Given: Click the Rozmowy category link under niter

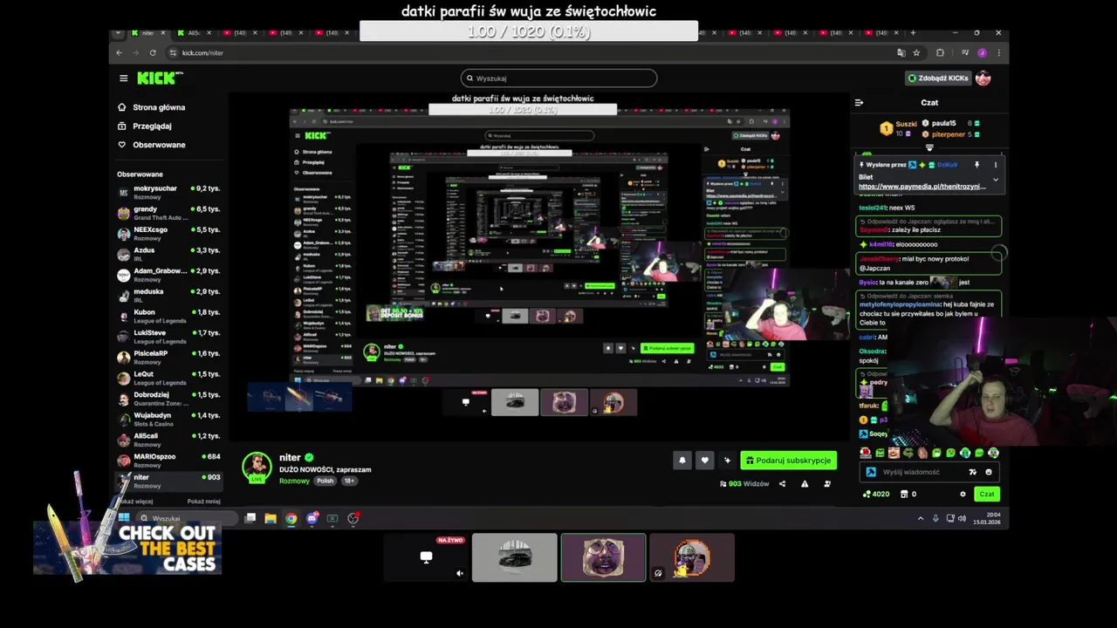Looking at the screenshot, I should point(295,481).
